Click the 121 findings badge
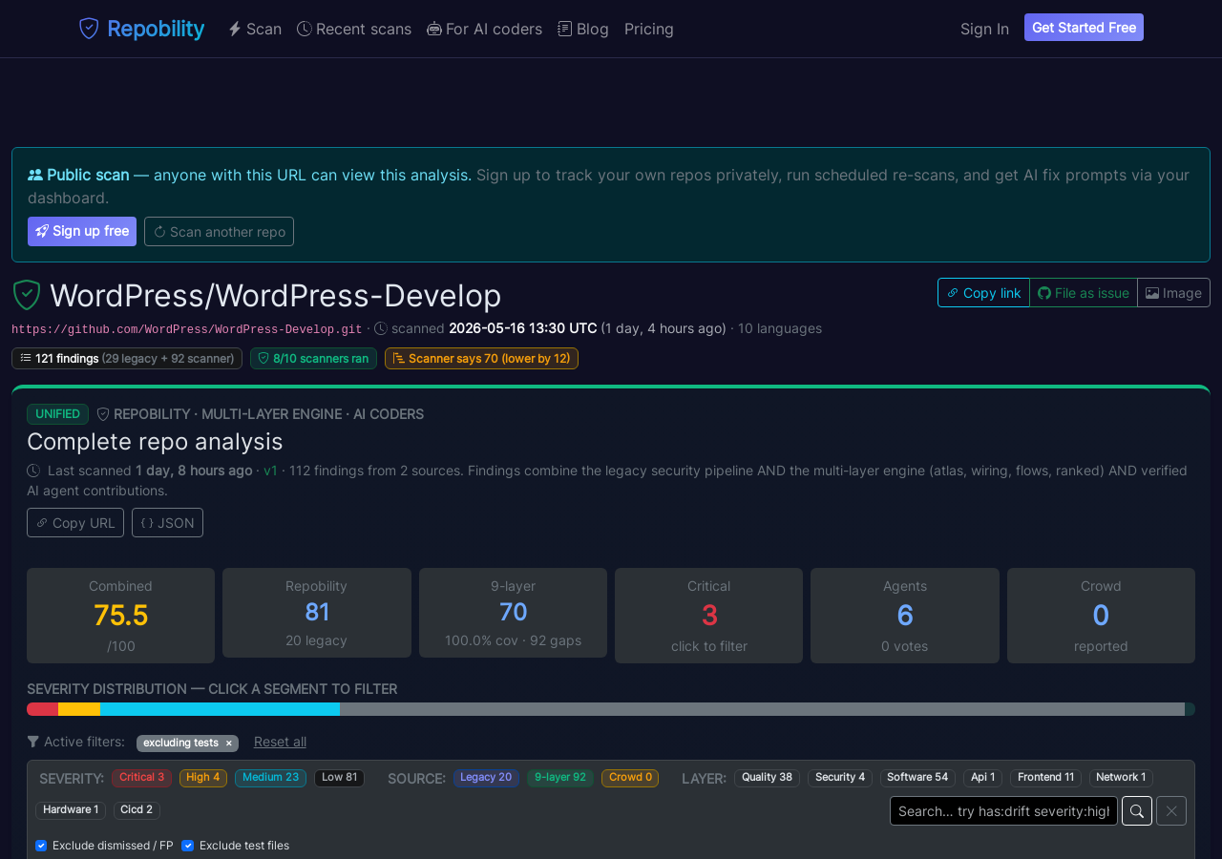Image resolution: width=1222 pixels, height=859 pixels. (x=127, y=358)
